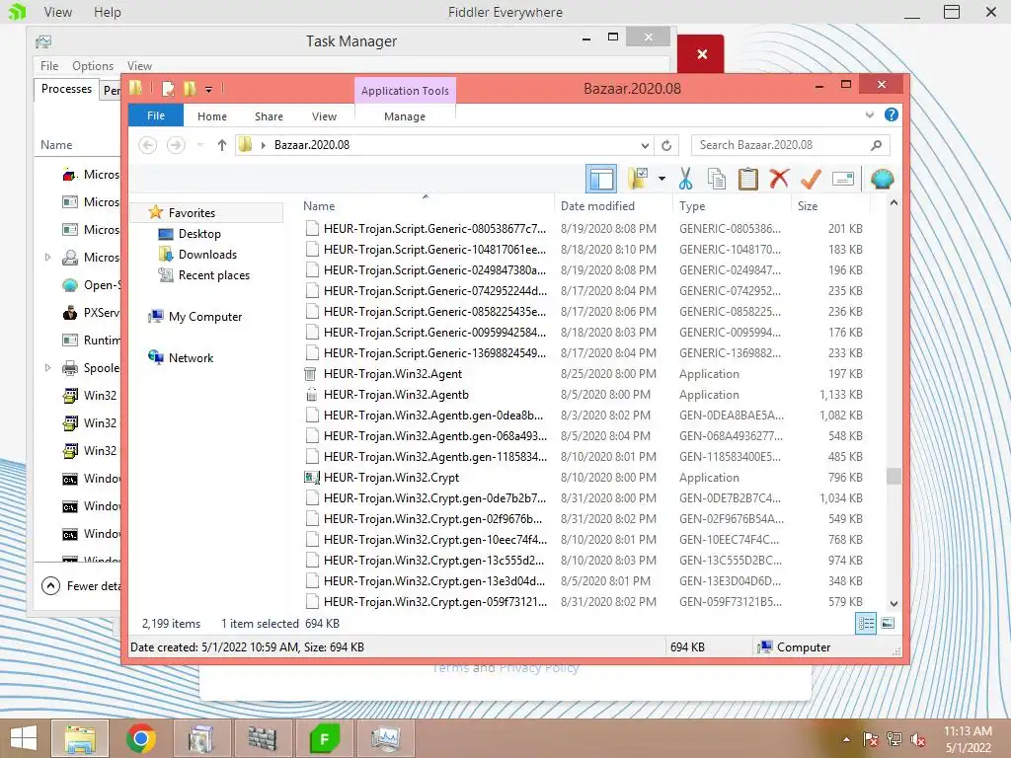Click the Rename card icon in toolbar
The width and height of the screenshot is (1011, 758).
tap(843, 179)
